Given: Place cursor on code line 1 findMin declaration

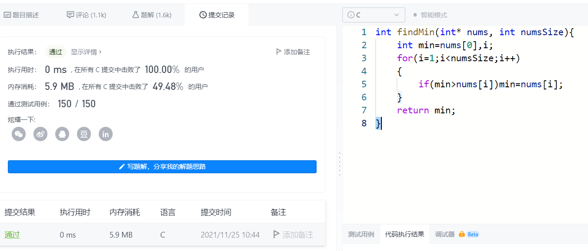Looking at the screenshot, I should (475, 32).
